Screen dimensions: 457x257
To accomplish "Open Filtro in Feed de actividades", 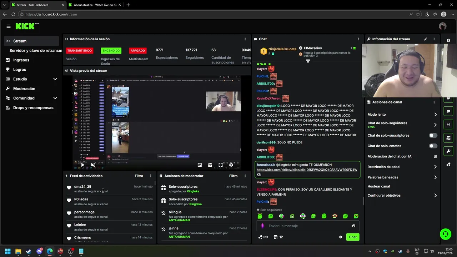I will click(x=139, y=176).
